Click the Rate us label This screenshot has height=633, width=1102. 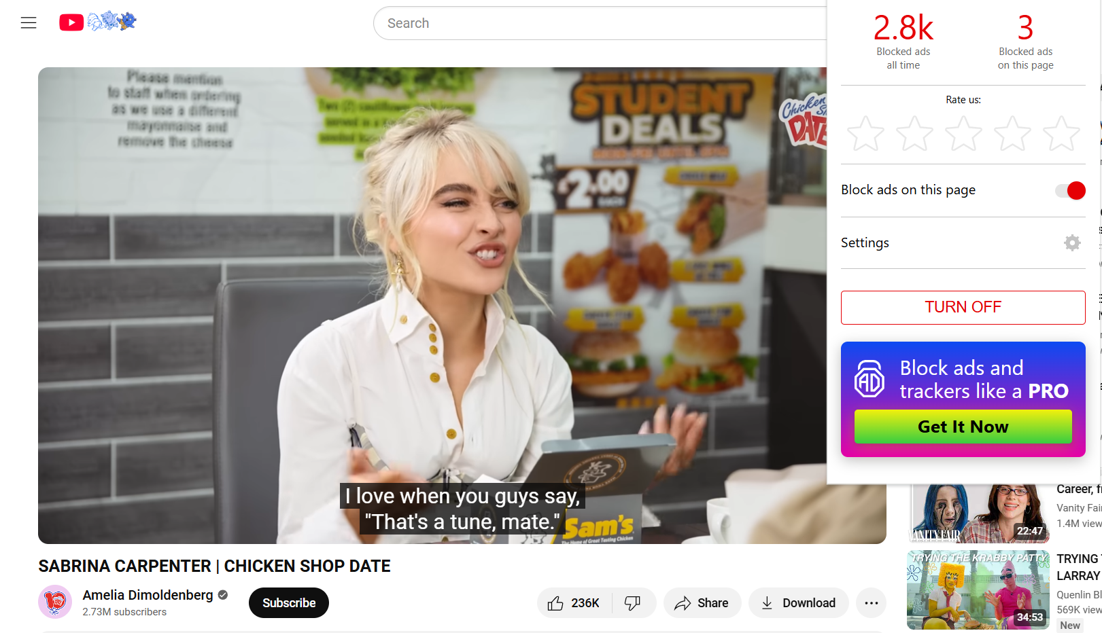click(x=963, y=100)
